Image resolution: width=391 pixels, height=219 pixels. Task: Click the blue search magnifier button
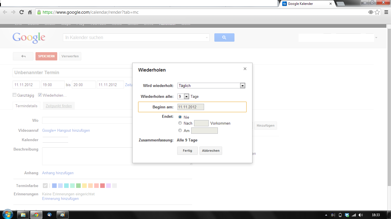coord(224,37)
